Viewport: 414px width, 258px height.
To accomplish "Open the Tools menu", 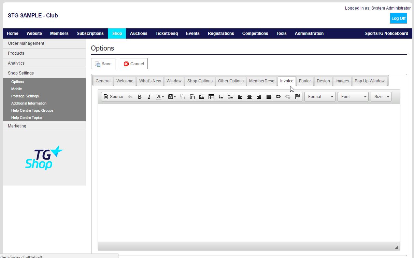I will (282, 33).
